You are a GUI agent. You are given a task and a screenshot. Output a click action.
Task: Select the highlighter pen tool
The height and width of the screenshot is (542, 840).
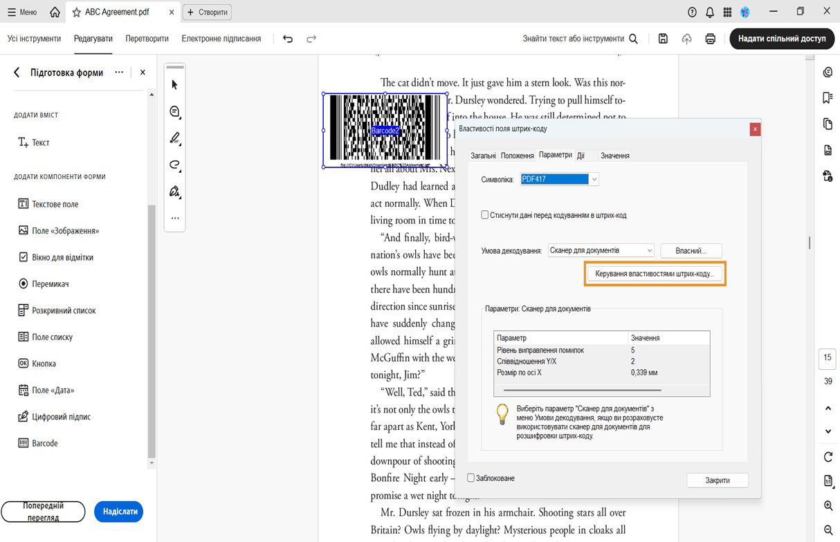tap(174, 138)
